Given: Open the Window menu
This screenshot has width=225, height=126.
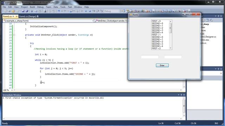Looking at the screenshot, I should 78,7.
